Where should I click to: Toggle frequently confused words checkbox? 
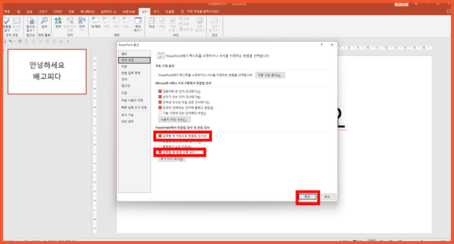(x=160, y=147)
